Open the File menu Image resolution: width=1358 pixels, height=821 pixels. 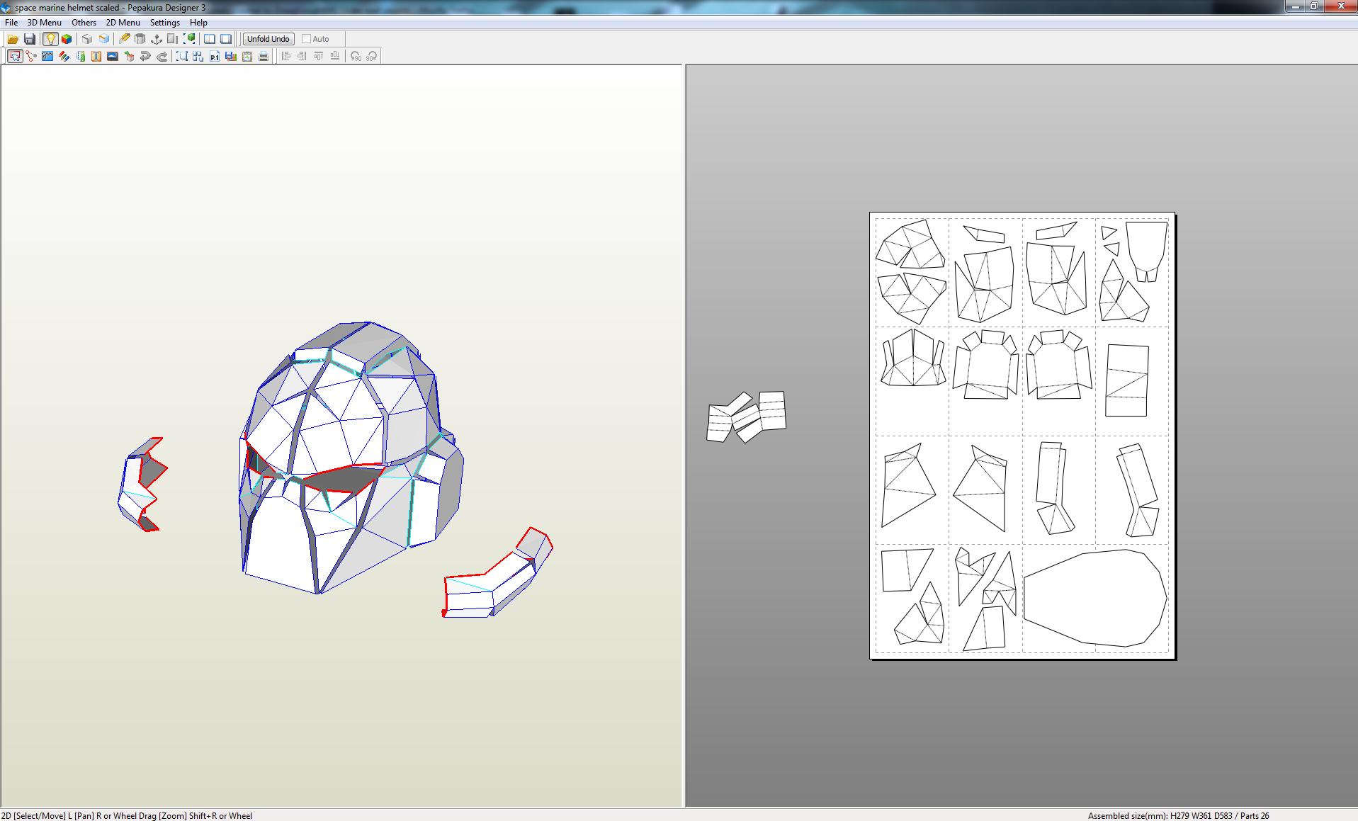coord(11,23)
